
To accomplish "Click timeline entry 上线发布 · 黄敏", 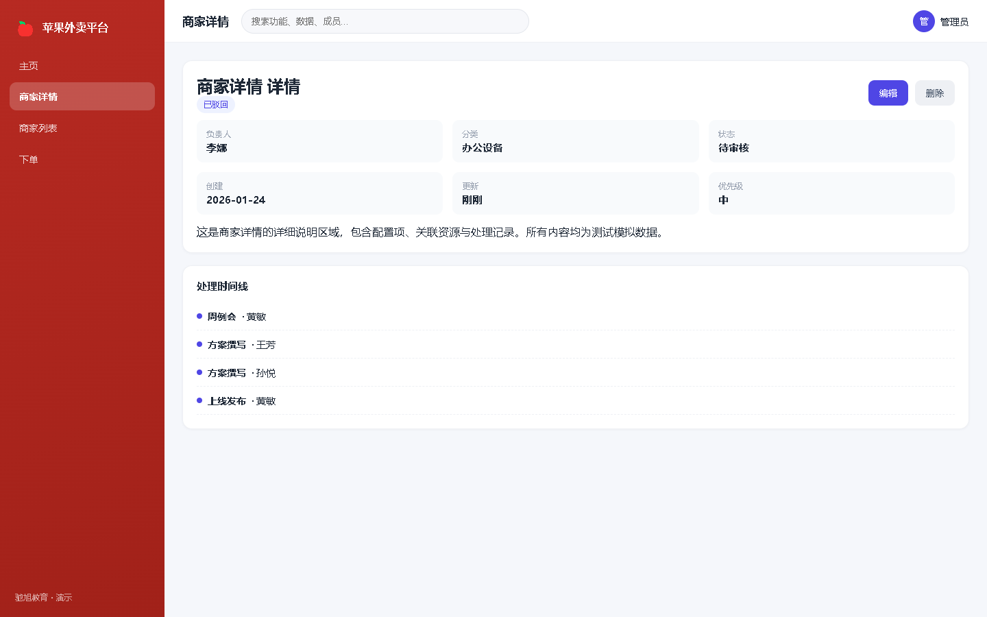I will point(576,401).
